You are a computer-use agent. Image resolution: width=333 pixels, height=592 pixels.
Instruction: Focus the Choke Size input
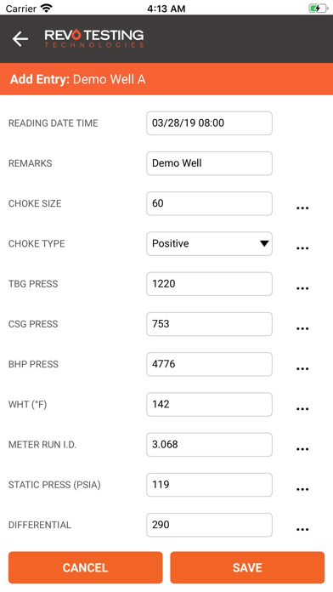[x=209, y=203]
